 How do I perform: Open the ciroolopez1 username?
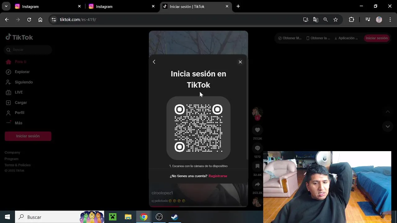click(x=162, y=193)
